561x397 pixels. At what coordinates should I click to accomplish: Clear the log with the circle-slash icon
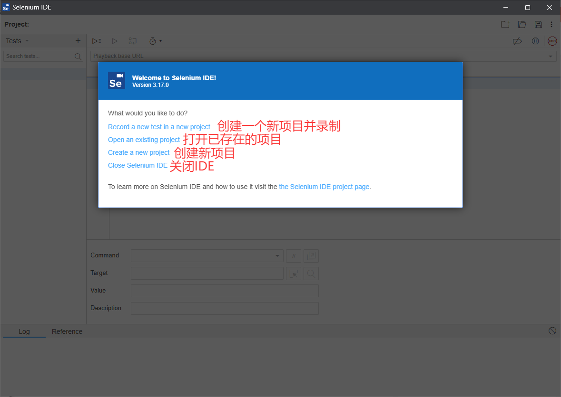[x=552, y=331]
